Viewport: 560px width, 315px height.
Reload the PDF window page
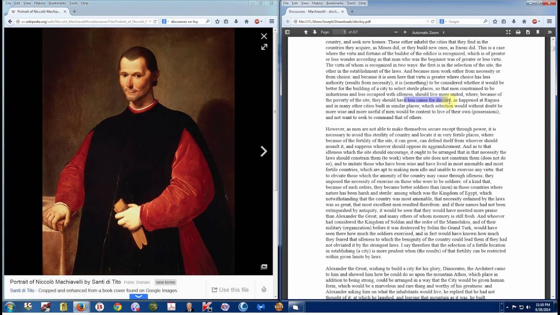click(433, 21)
